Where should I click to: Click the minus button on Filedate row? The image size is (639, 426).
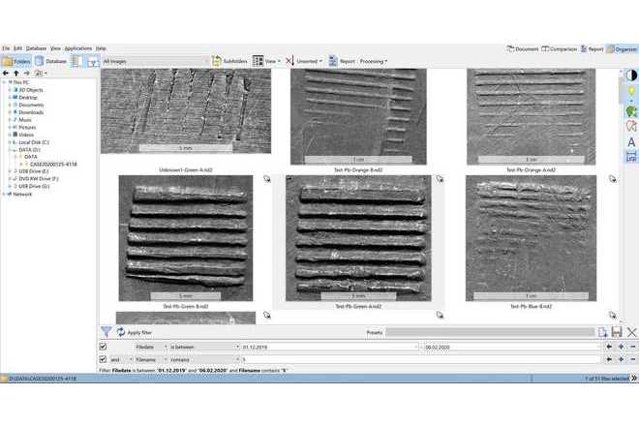click(x=632, y=347)
